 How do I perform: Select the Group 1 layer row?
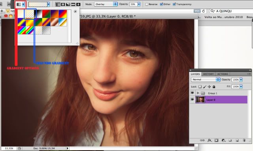[x=219, y=93]
